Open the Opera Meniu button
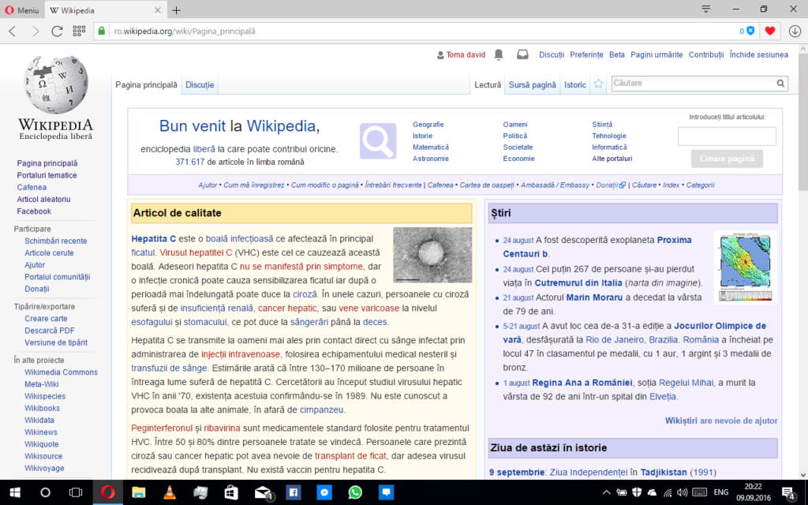Screen dimensions: 808x505 click(21, 10)
